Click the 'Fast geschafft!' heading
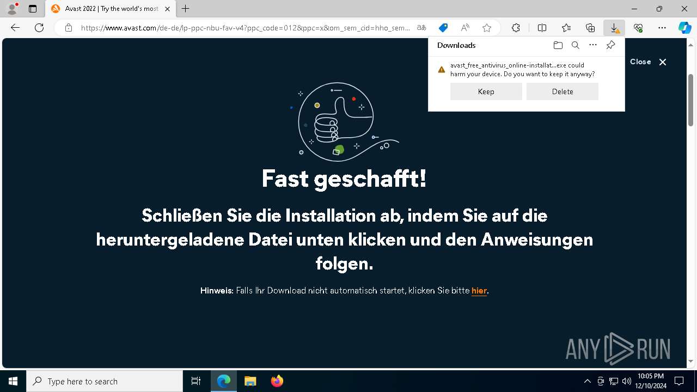The width and height of the screenshot is (697, 392). point(344,179)
